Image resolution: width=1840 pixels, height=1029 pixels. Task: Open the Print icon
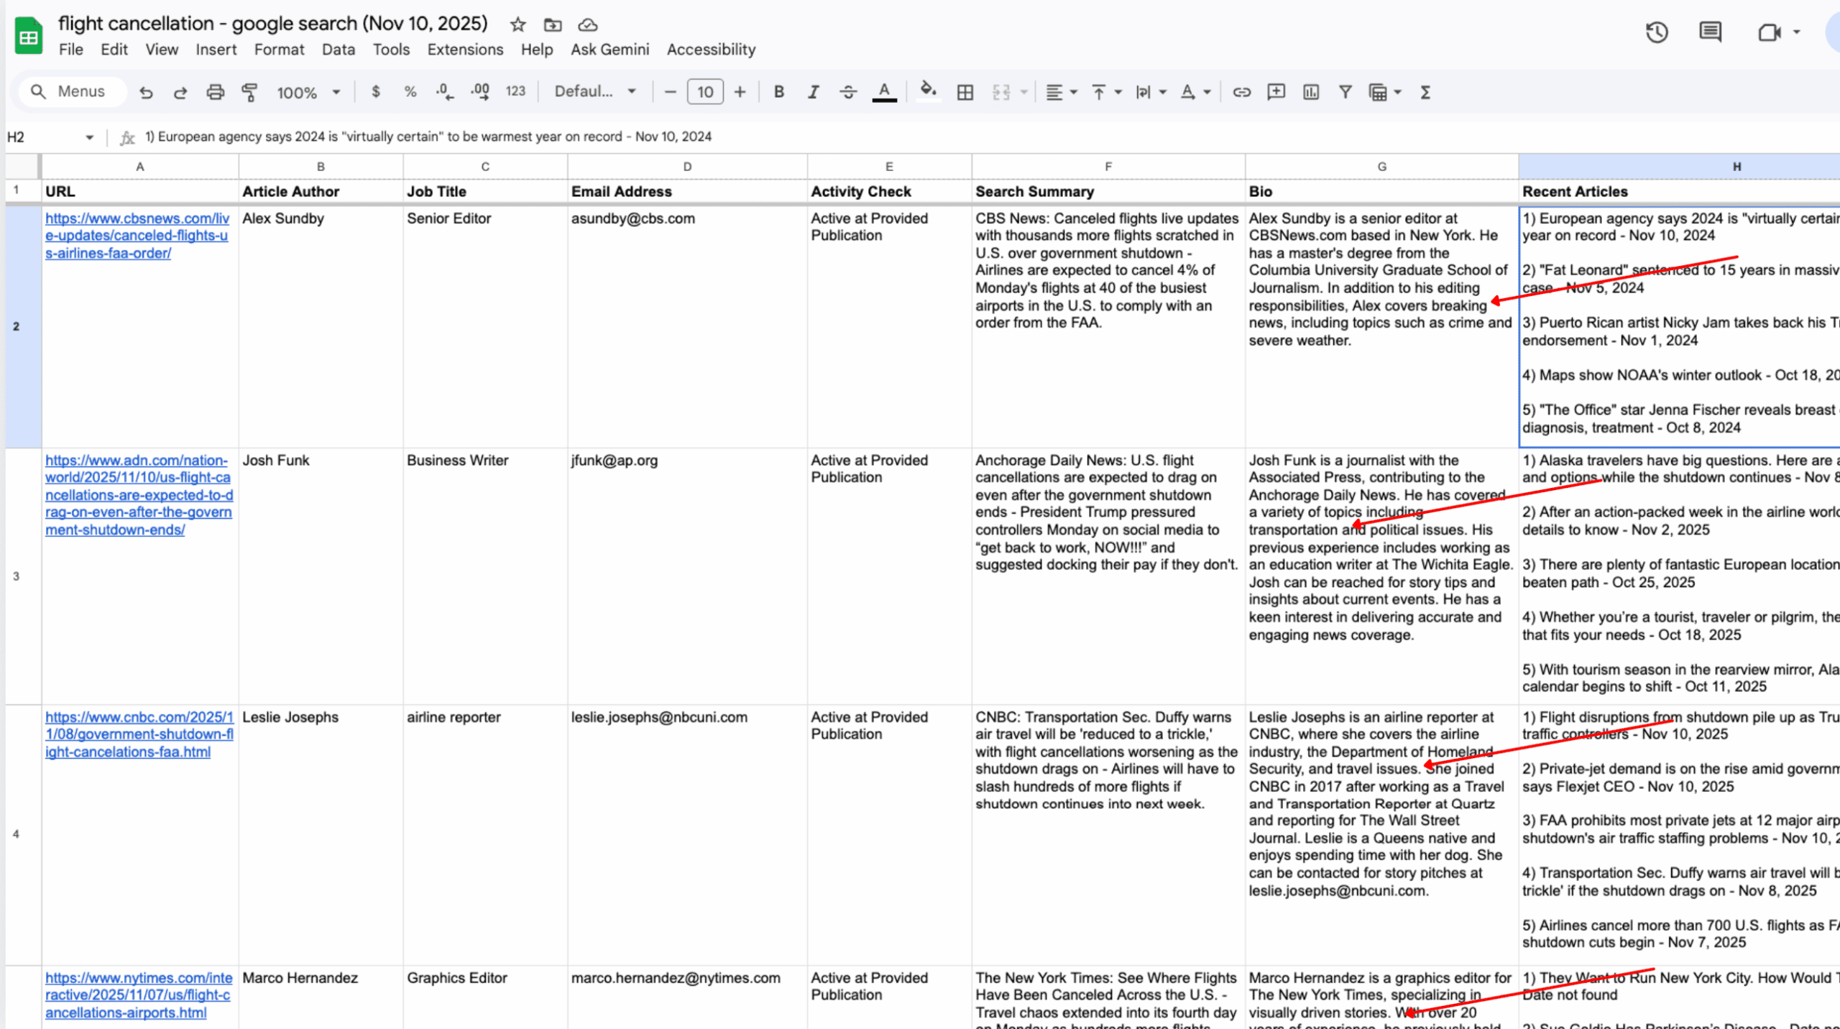(x=215, y=92)
